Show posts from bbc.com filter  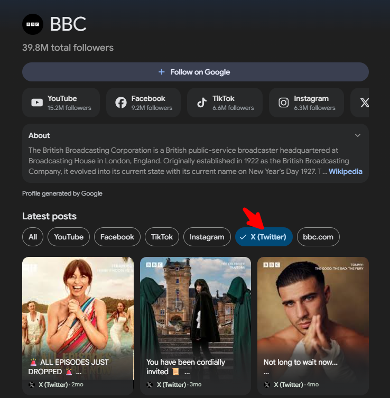318,237
